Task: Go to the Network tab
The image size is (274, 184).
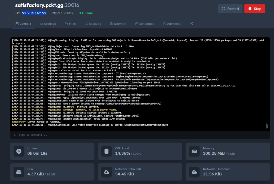Action: (x=118, y=24)
